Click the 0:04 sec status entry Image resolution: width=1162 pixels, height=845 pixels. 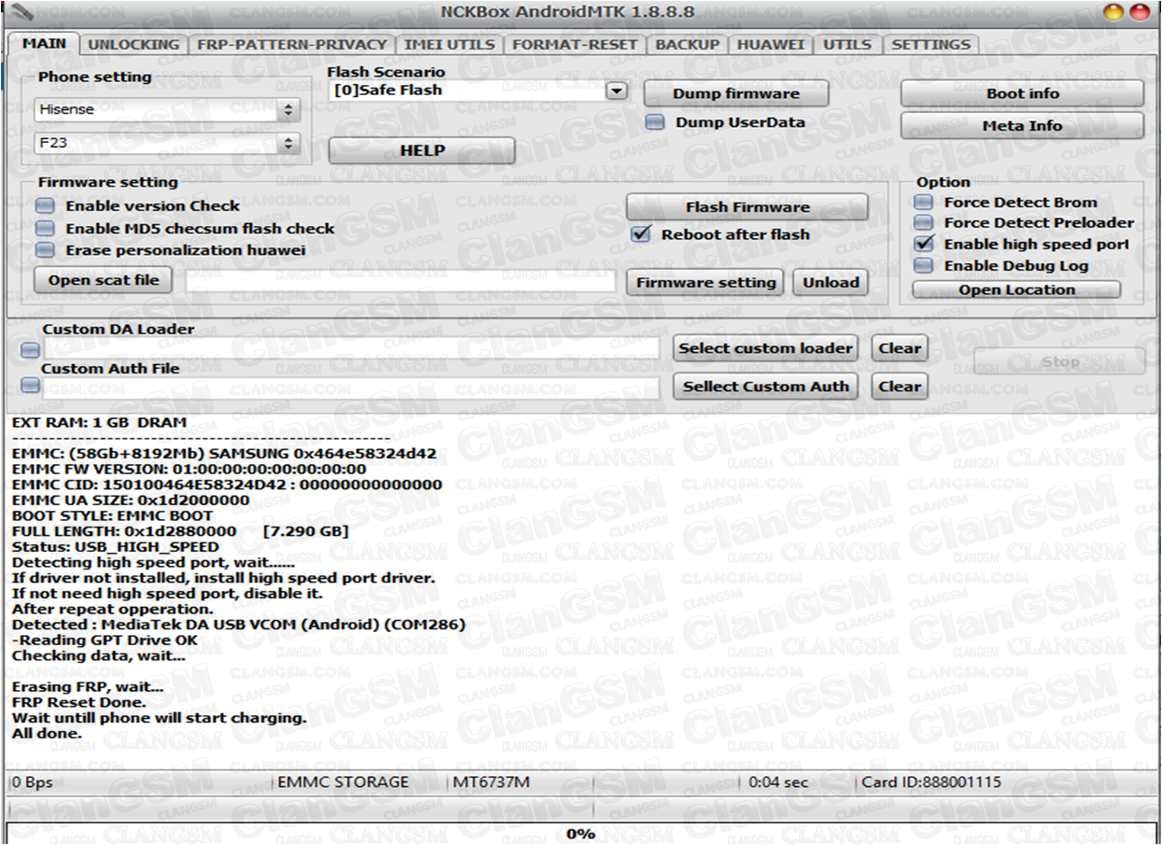point(778,782)
